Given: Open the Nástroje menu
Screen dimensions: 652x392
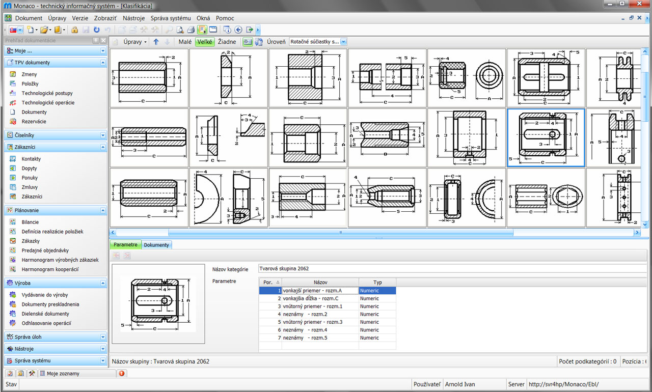Looking at the screenshot, I should coord(134,18).
